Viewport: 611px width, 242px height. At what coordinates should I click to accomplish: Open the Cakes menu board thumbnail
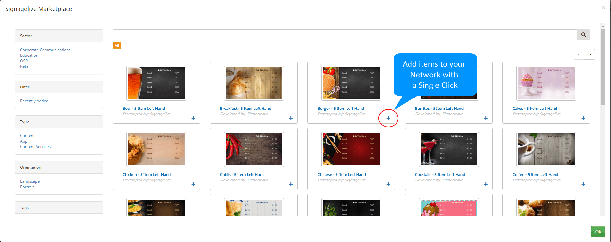point(546,83)
